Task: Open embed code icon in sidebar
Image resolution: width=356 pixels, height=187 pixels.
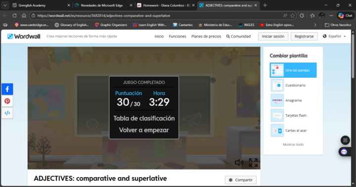Action: [x=7, y=113]
